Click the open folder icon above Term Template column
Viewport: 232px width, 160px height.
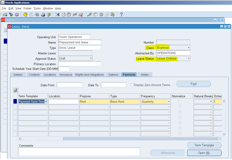[16, 90]
